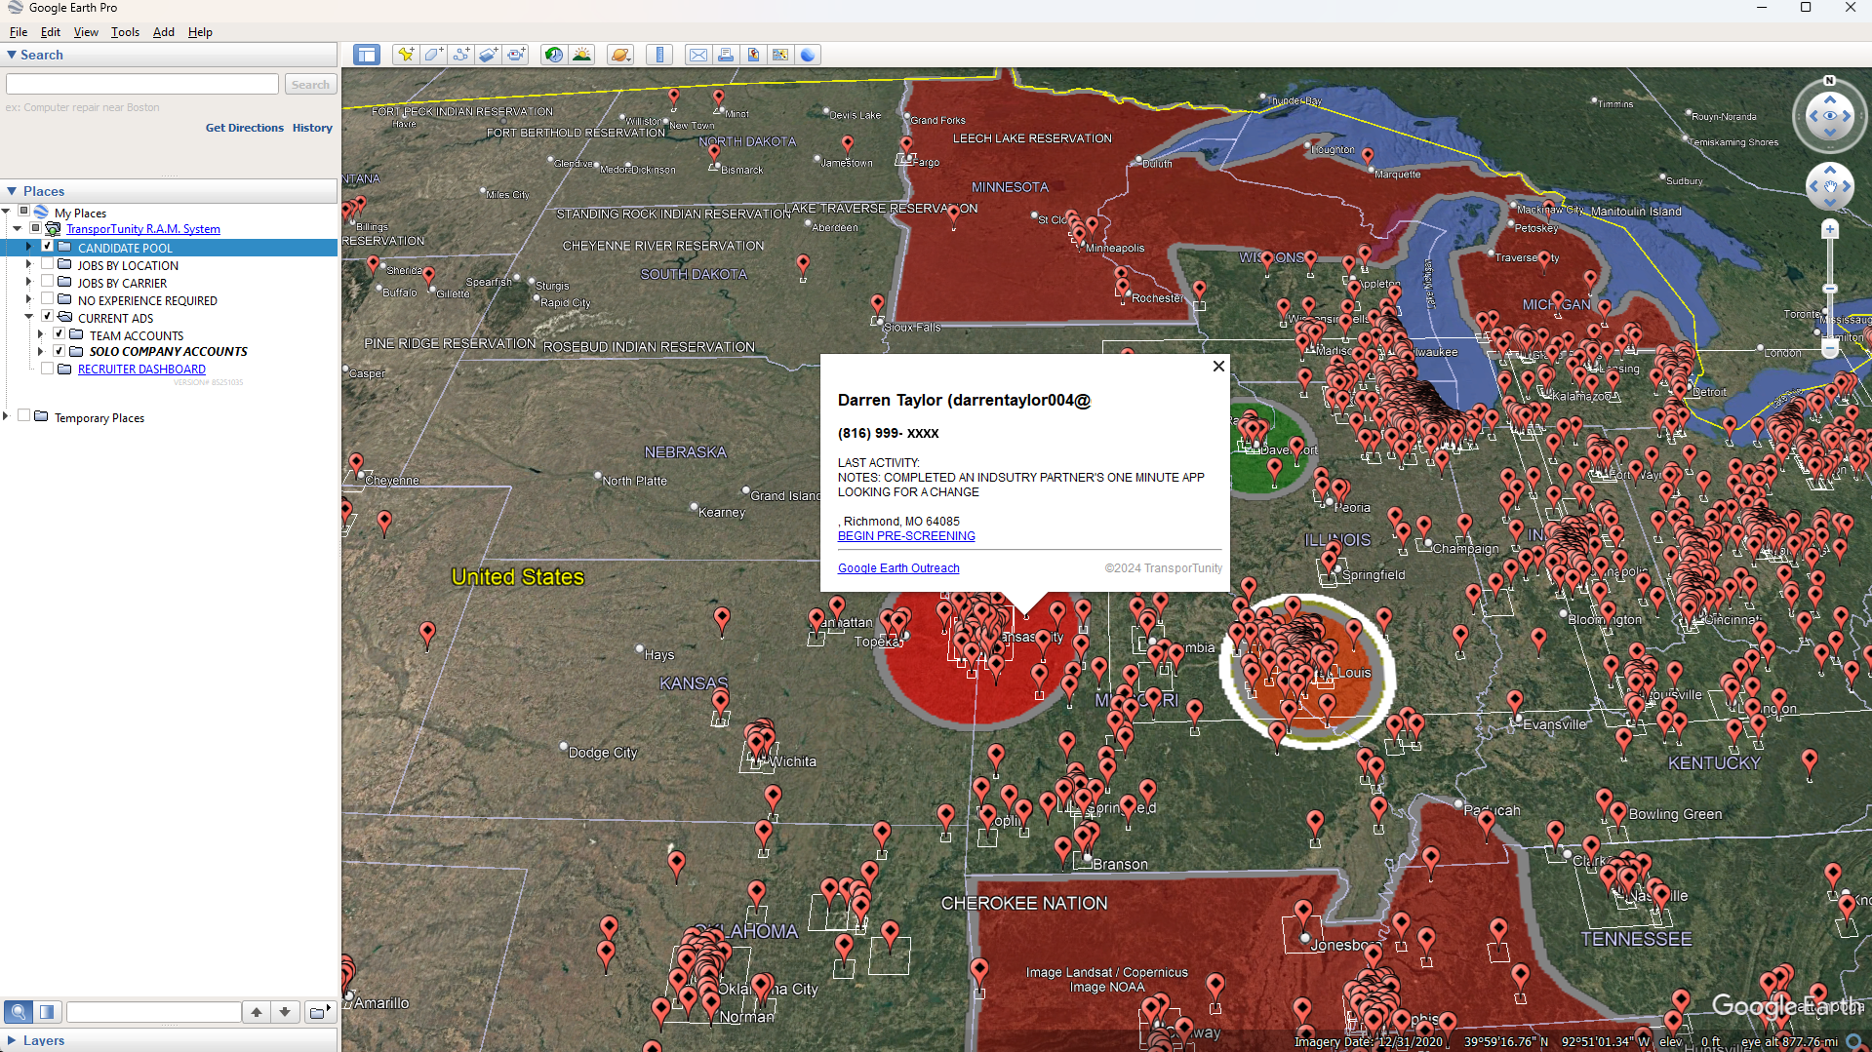Open the File menu
Screen dimensions: 1872x1052
(19, 32)
